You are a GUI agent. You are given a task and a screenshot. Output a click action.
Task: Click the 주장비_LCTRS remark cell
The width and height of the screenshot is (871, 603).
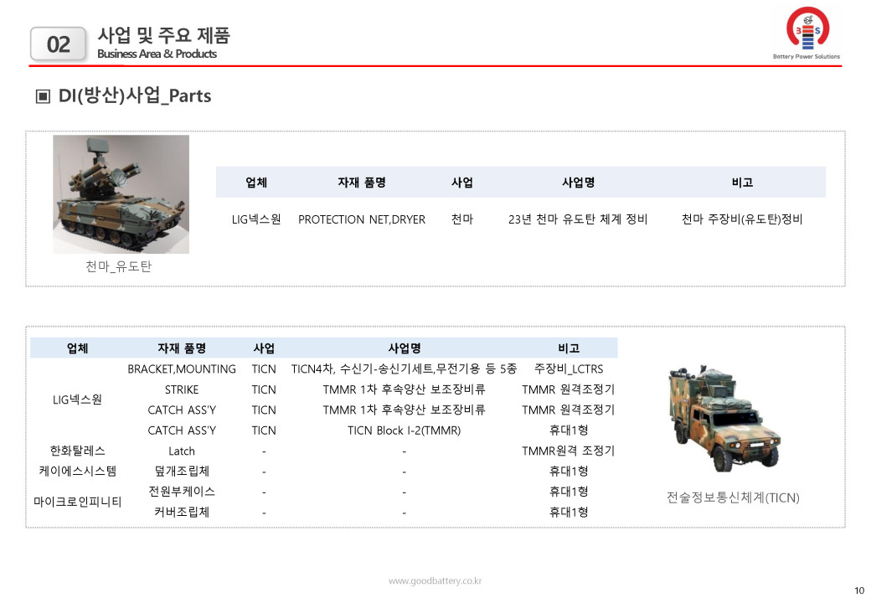click(568, 368)
